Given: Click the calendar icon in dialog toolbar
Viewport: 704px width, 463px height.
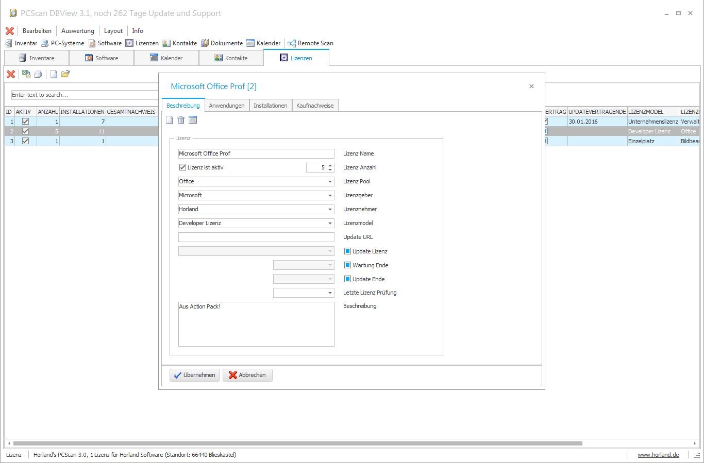Looking at the screenshot, I should click(193, 120).
